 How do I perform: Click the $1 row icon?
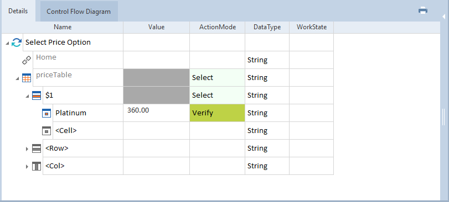pyautogui.click(x=37, y=95)
